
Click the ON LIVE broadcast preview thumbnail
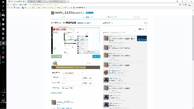coord(75,40)
